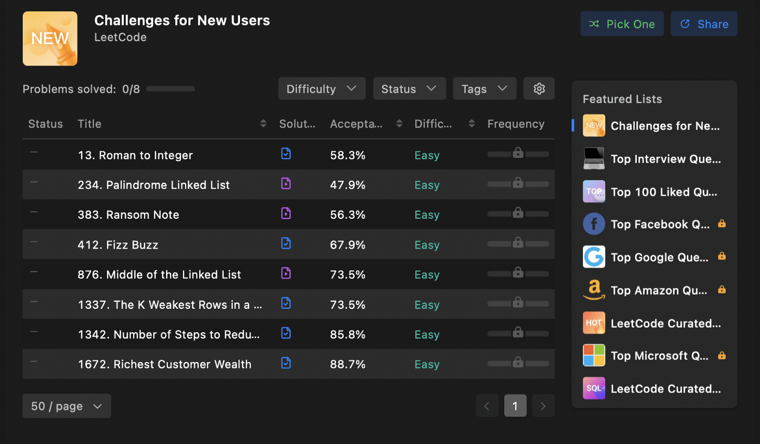Screen dimensions: 760x444
Task: Click the Top Microsoft Questions logo icon
Action: point(593,356)
